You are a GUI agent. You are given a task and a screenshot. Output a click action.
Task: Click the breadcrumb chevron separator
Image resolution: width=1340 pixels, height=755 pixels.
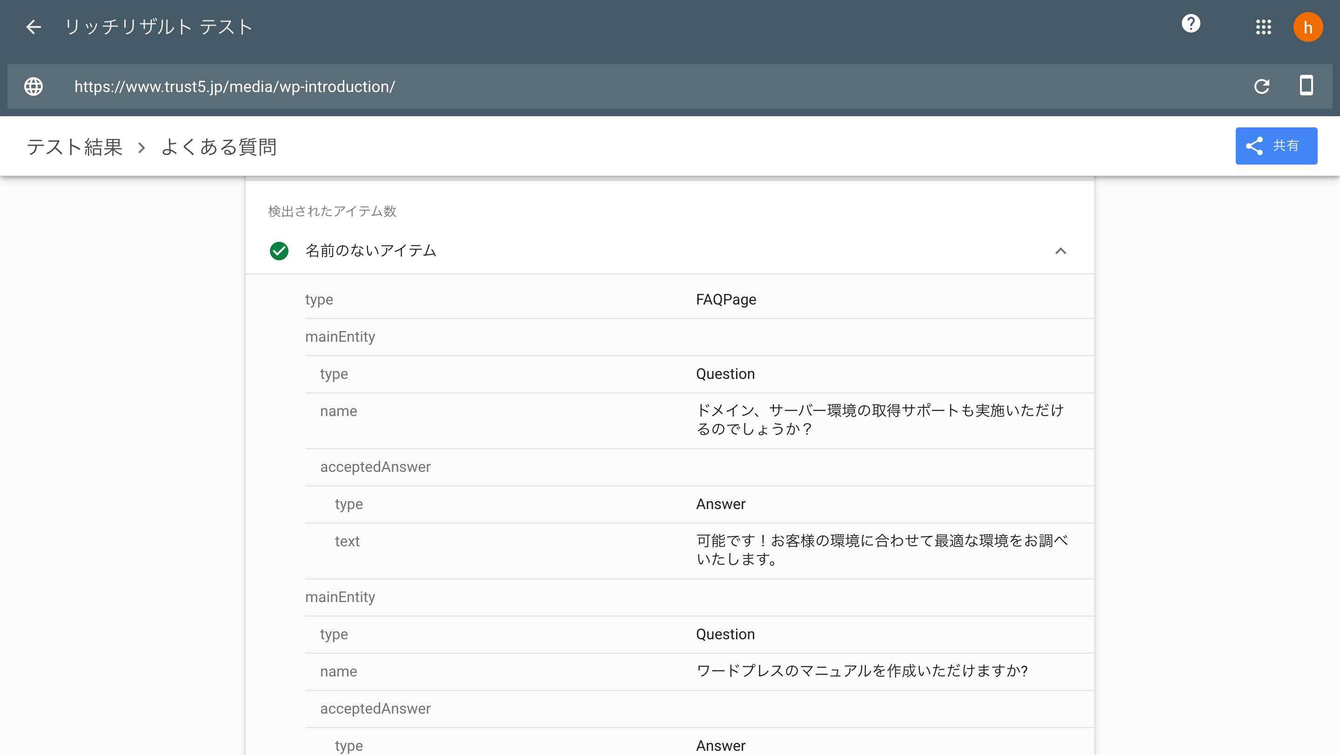pyautogui.click(x=141, y=148)
